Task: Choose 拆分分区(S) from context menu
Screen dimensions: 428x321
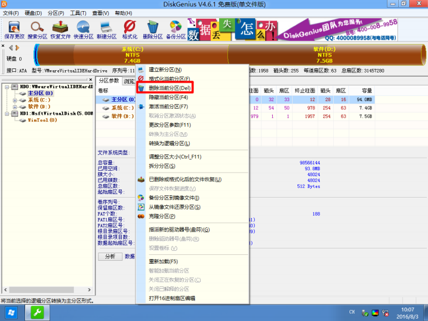Action: [x=193, y=166]
